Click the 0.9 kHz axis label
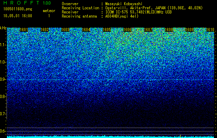The image size is (217, 138). pos(3,79)
